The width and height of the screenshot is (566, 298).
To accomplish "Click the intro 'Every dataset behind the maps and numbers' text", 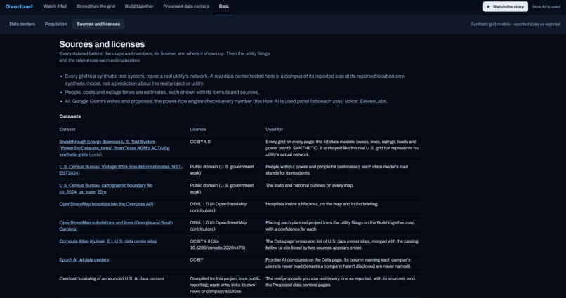I will click(164, 57).
